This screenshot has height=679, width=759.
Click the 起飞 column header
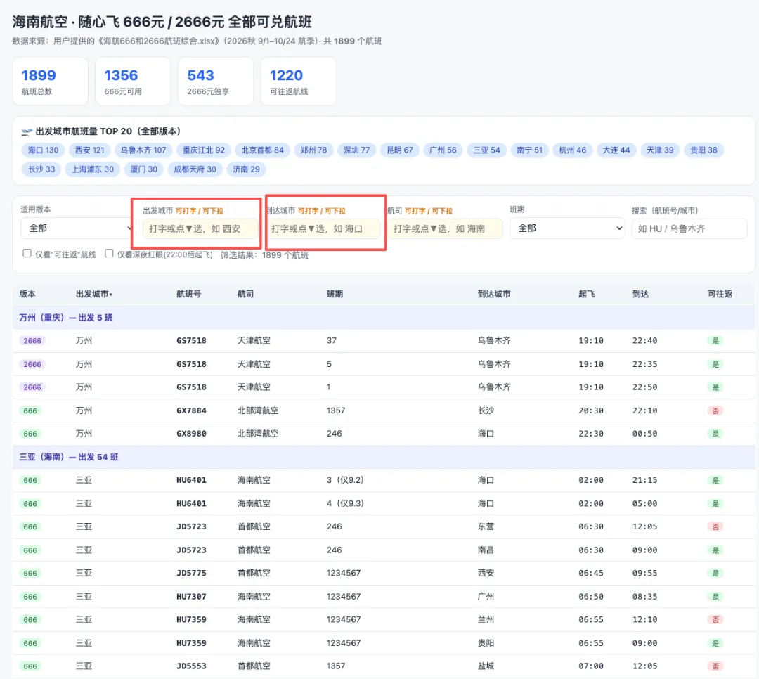click(587, 294)
